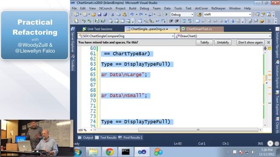Uncomment selected lines icon
The image size is (280, 157).
pyautogui.click(x=190, y=21)
